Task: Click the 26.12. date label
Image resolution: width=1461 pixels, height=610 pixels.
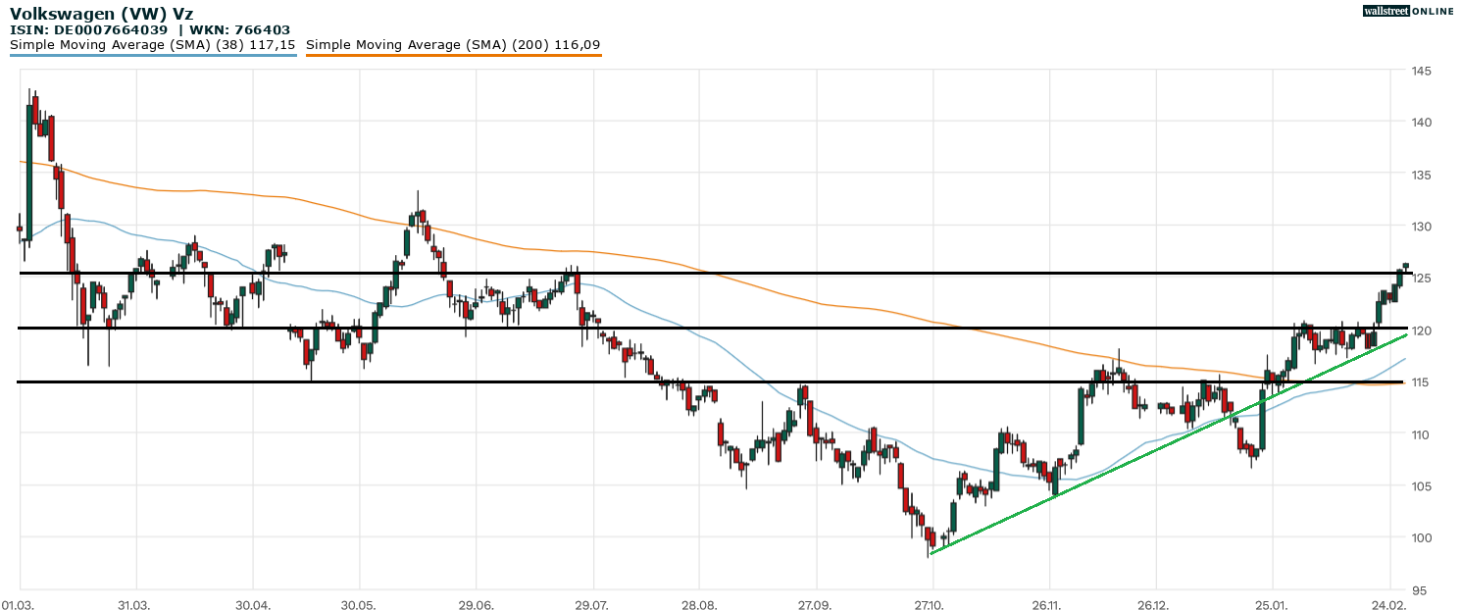Action: click(1155, 604)
